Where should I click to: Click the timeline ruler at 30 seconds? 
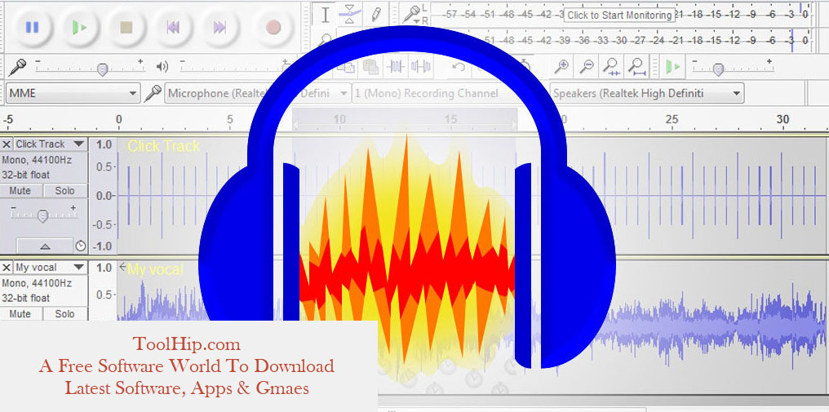click(x=782, y=120)
